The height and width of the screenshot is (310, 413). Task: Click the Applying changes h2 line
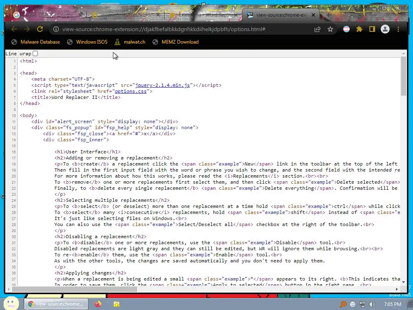click(x=90, y=273)
